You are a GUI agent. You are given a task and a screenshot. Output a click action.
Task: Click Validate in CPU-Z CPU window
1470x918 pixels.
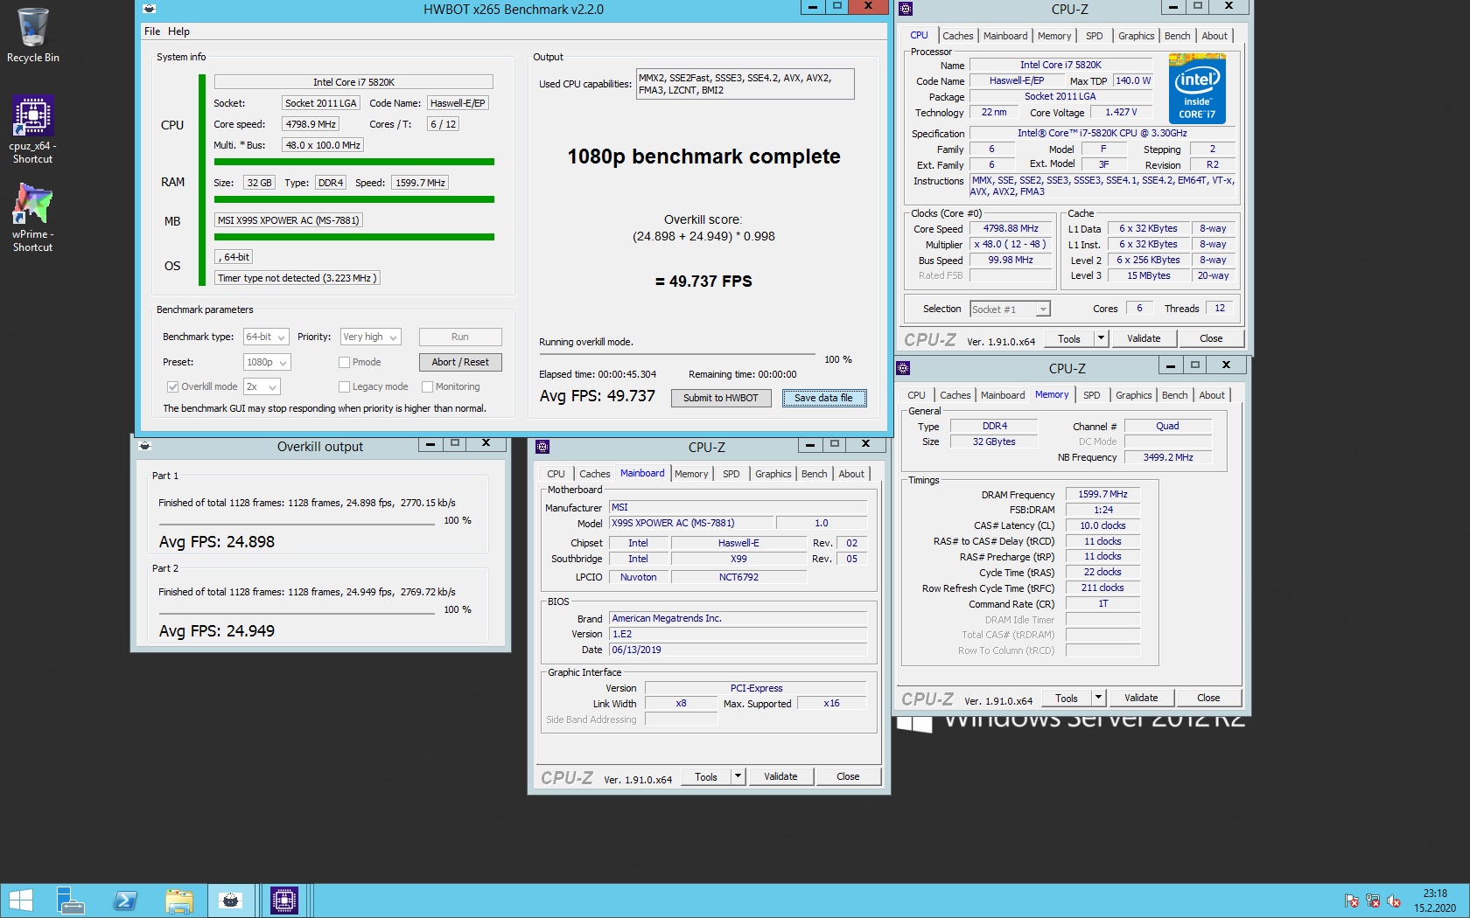tap(1143, 338)
